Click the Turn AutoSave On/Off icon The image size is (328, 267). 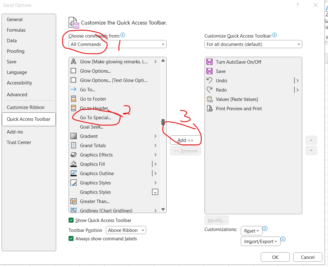(x=209, y=62)
